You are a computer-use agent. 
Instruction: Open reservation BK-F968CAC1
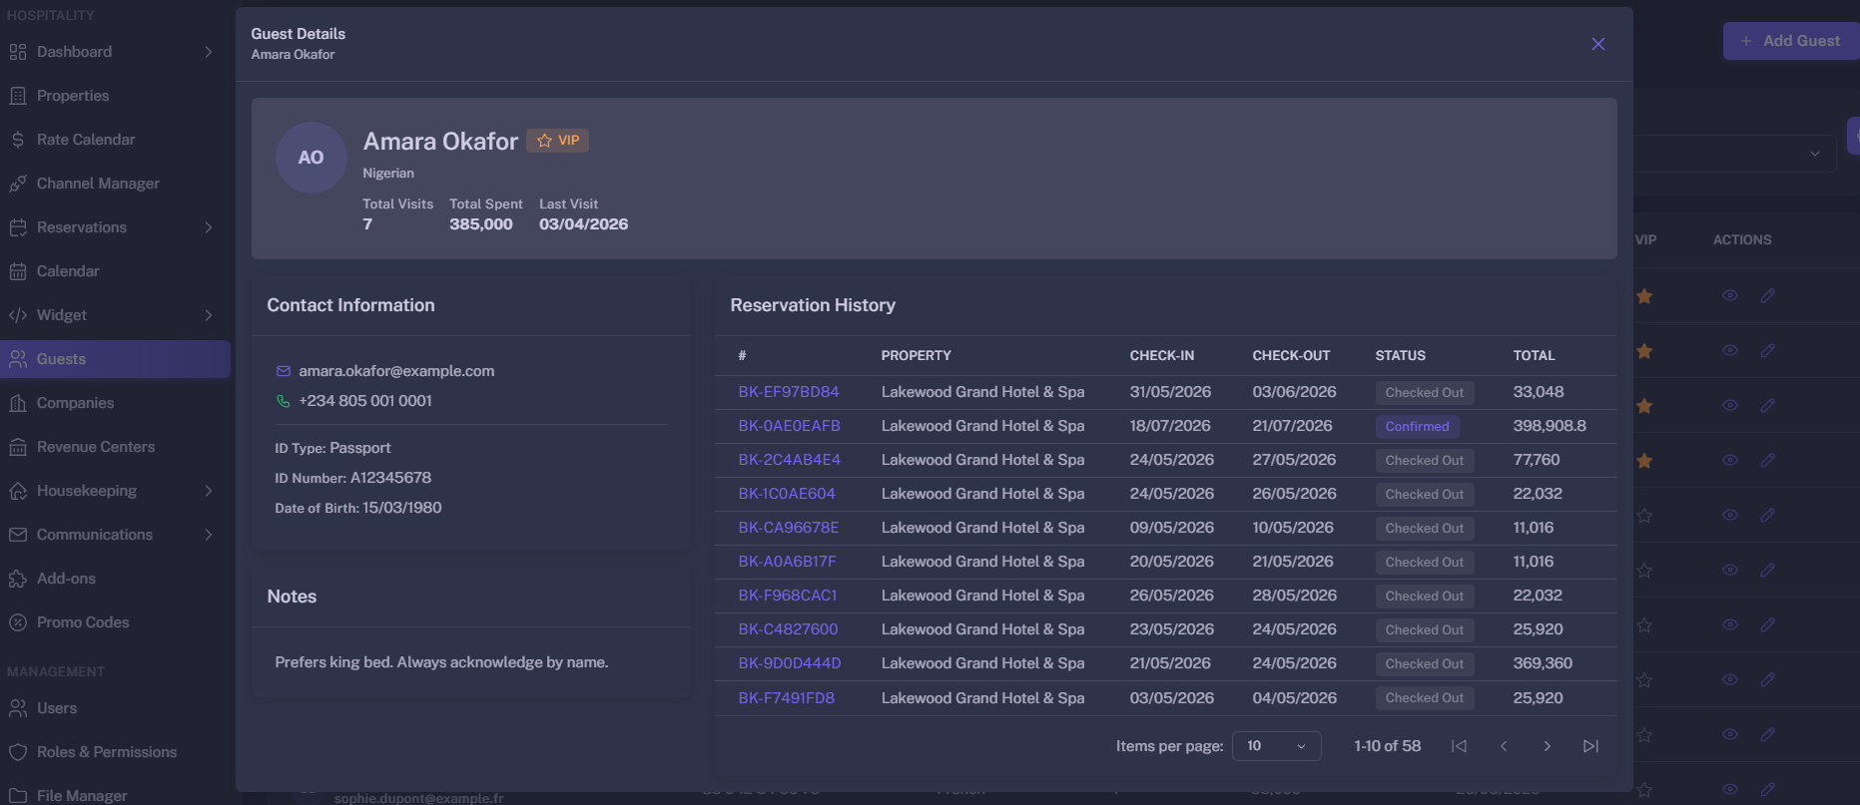tap(788, 596)
